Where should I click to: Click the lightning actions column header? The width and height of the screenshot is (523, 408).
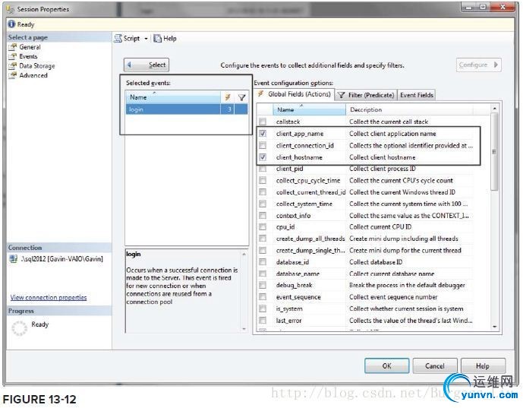(x=228, y=97)
